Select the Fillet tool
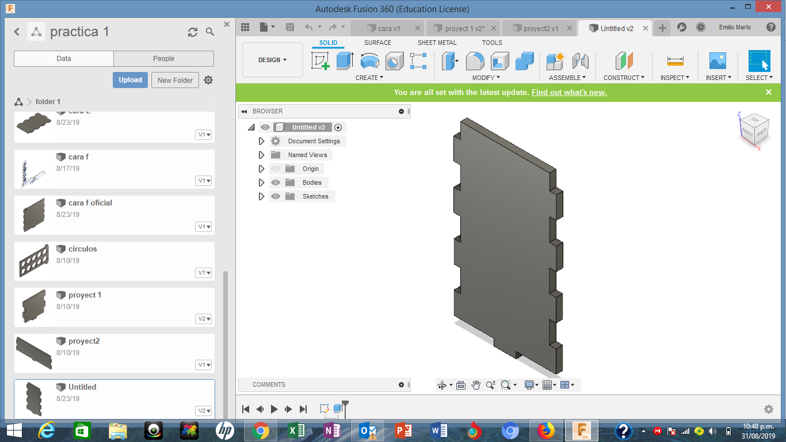The image size is (786, 442). click(x=475, y=61)
